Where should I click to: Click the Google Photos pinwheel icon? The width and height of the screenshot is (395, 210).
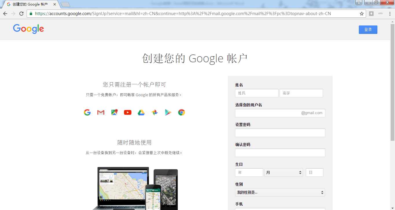[x=155, y=112]
